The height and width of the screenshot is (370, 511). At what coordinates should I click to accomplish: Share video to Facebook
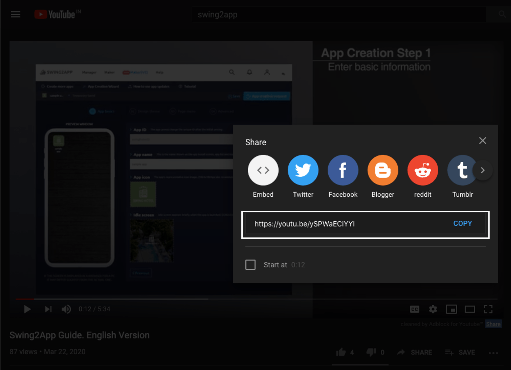click(x=343, y=170)
